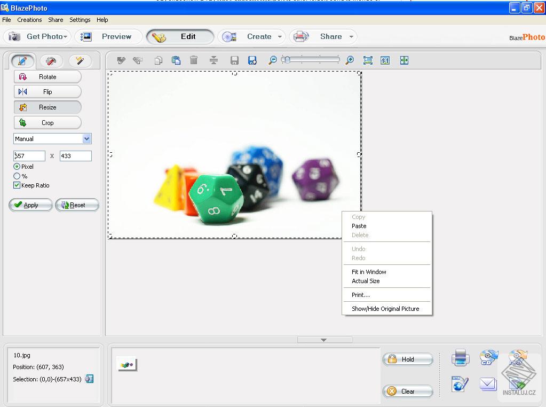This screenshot has width=546, height=407.
Task: Click the burn DVD icon
Action: pos(518,357)
